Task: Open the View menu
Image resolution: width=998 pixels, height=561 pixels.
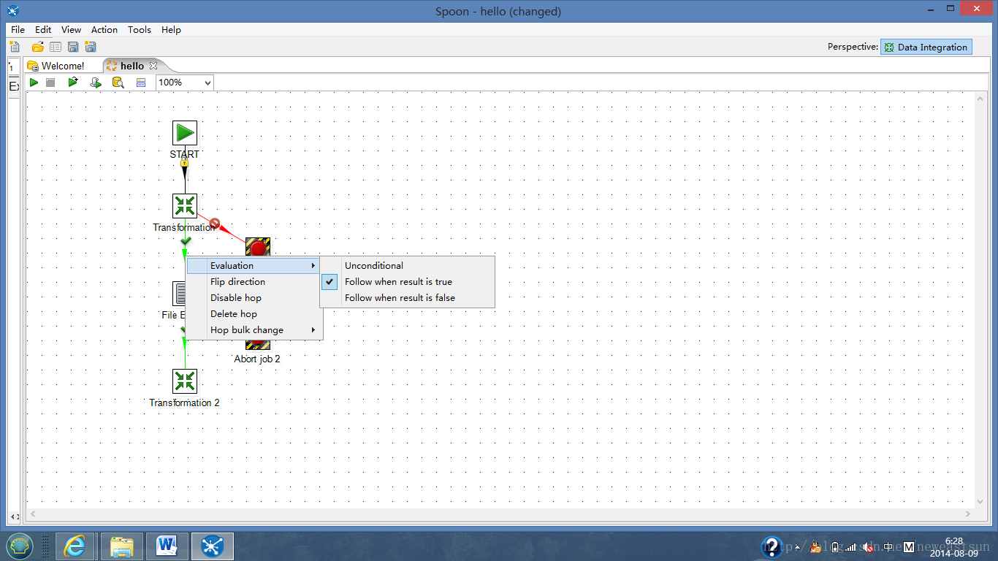Action: click(71, 30)
